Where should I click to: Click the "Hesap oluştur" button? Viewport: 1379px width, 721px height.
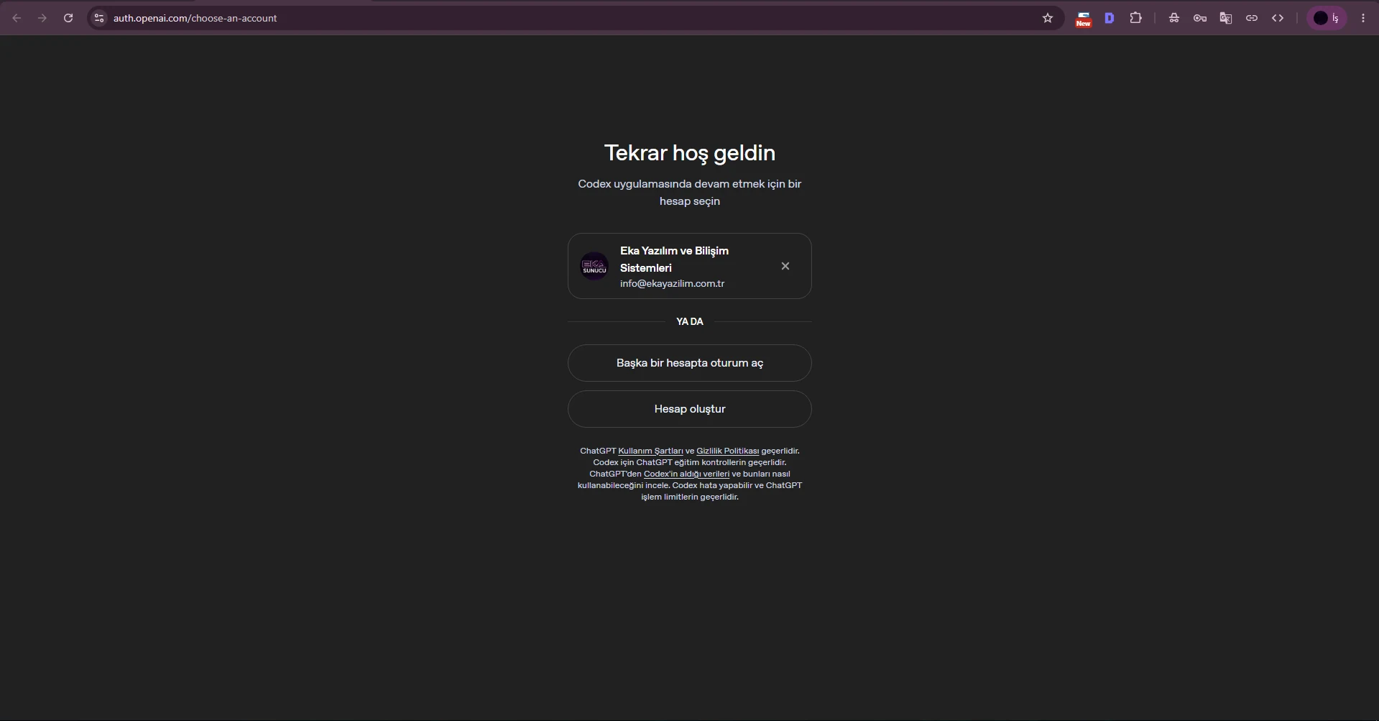tap(689, 409)
